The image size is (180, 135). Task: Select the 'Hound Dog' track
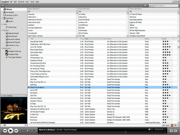pos(102,55)
